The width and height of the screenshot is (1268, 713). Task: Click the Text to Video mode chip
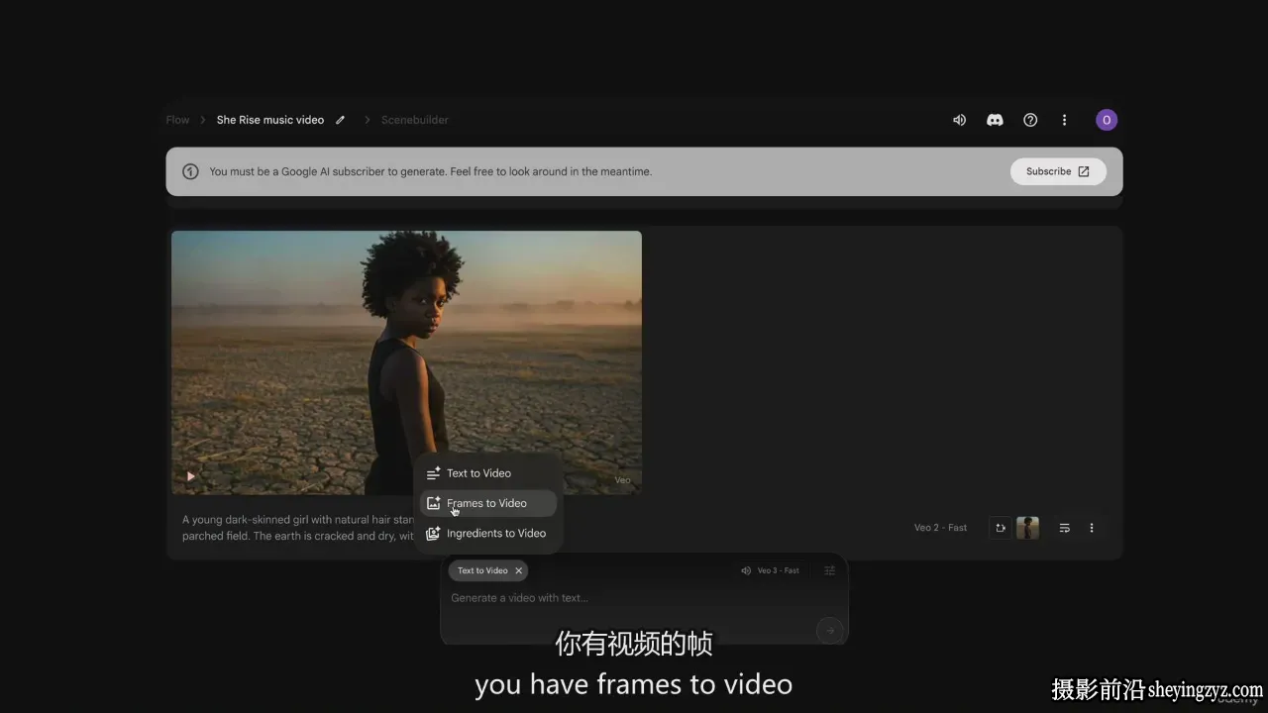[x=487, y=570]
